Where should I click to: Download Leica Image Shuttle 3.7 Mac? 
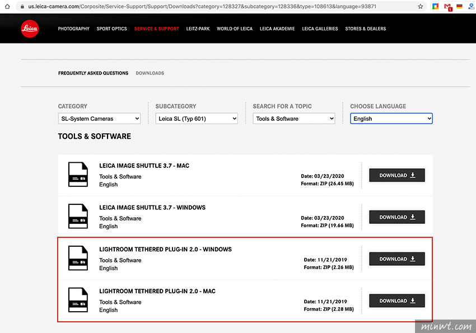pos(397,175)
